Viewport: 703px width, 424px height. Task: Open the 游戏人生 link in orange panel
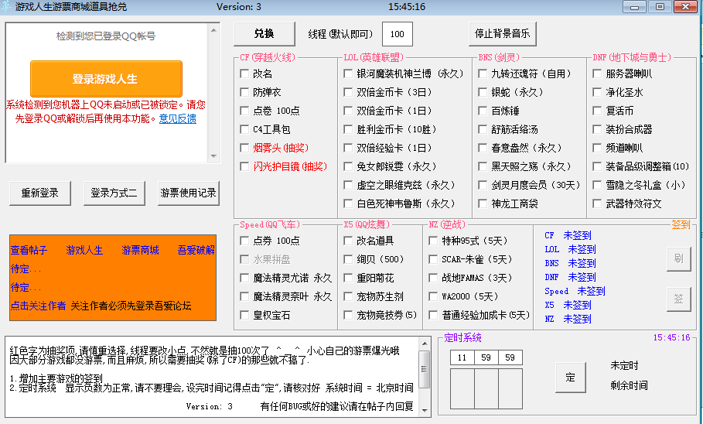(x=84, y=250)
